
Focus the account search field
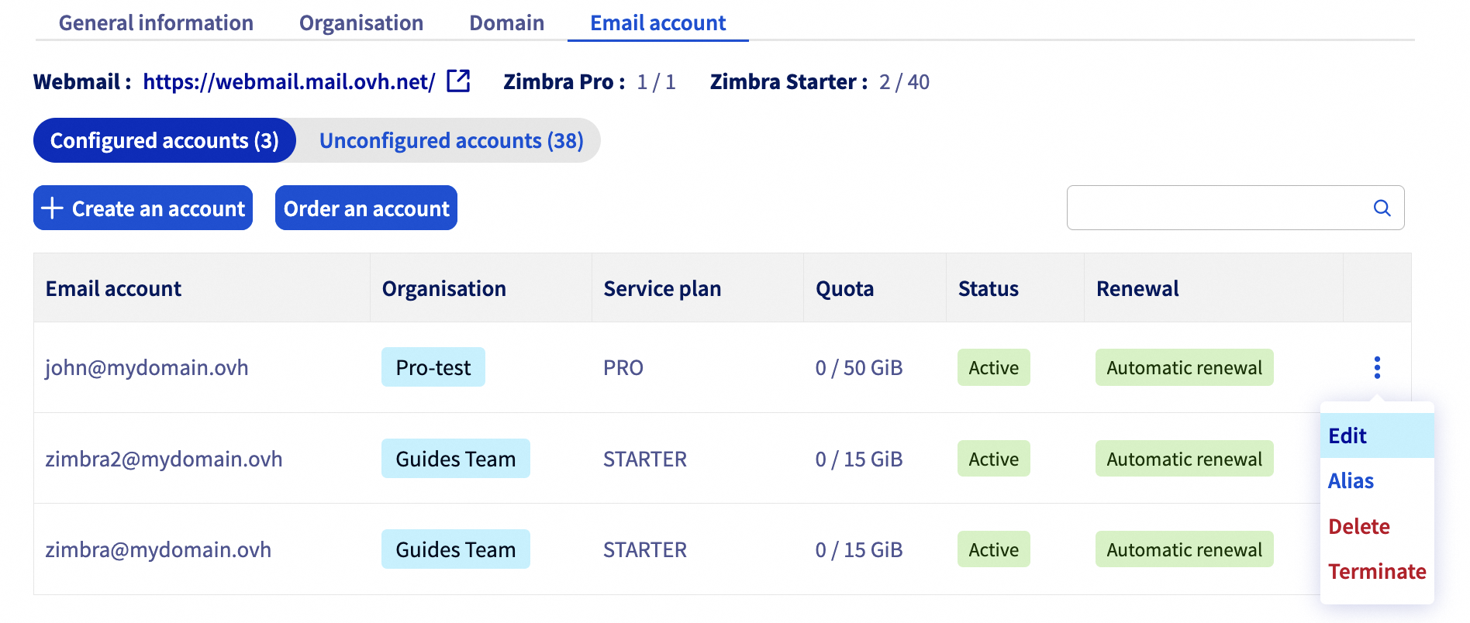(x=1235, y=208)
